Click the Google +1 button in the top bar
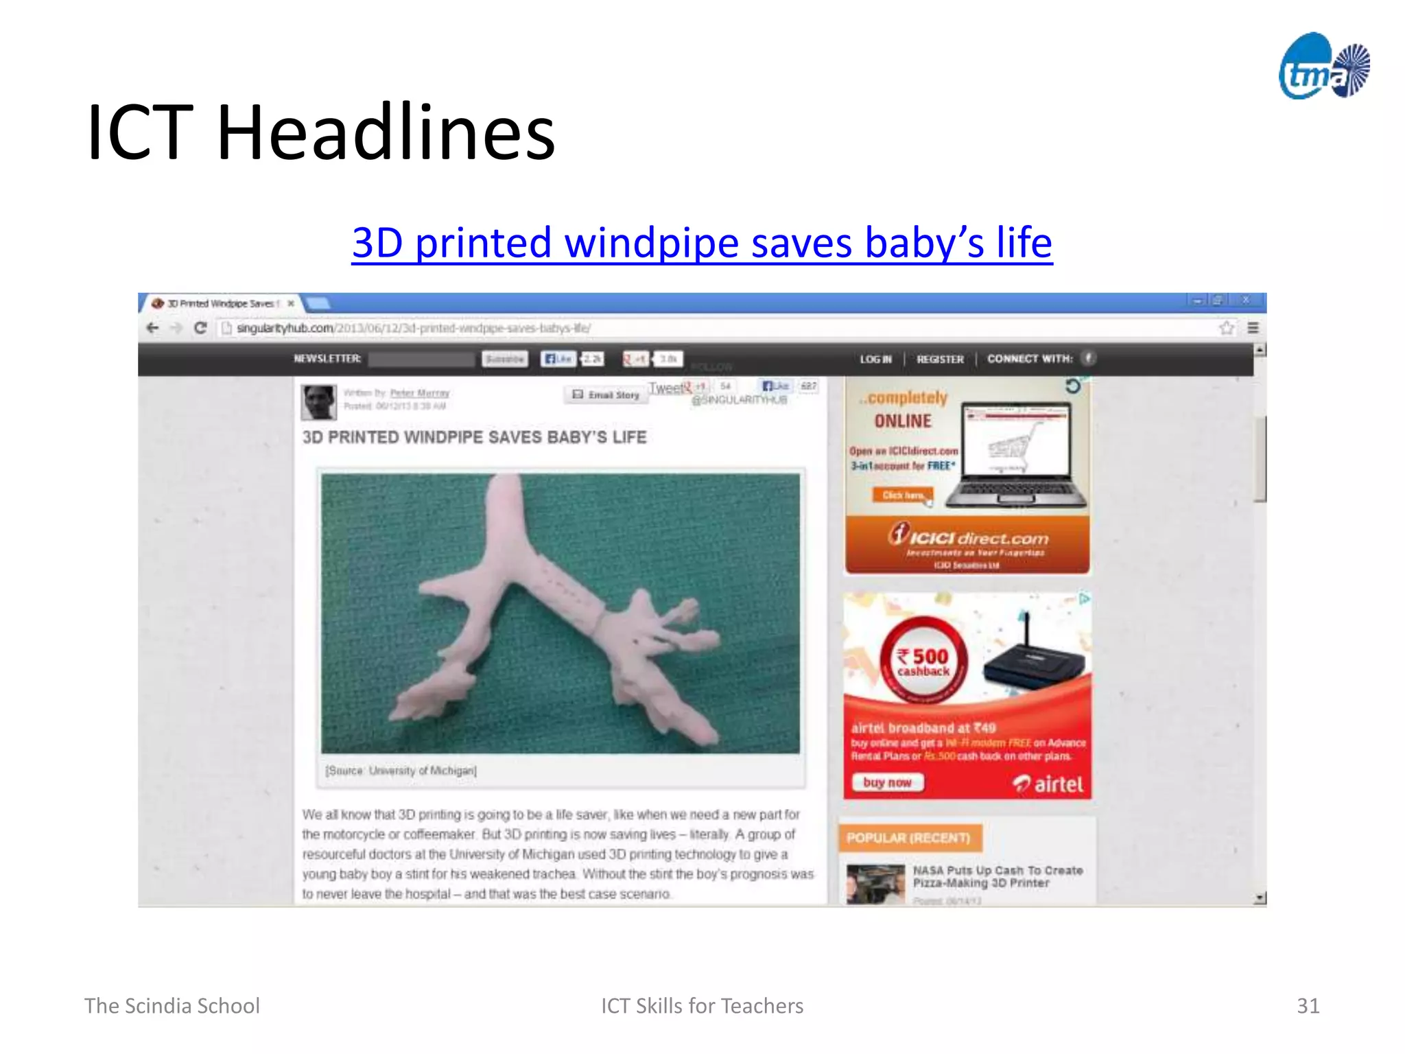 pos(635,359)
